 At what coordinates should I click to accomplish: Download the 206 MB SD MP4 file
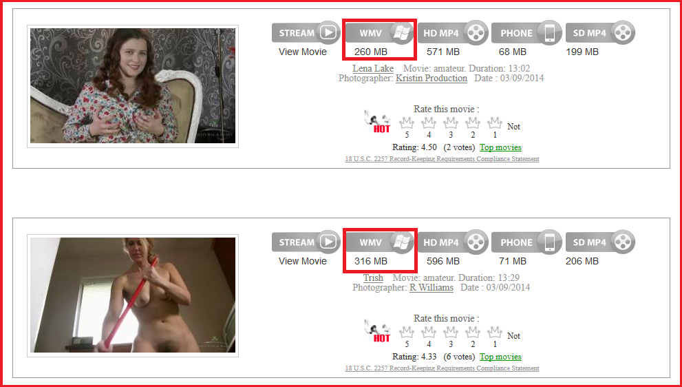pyautogui.click(x=600, y=242)
